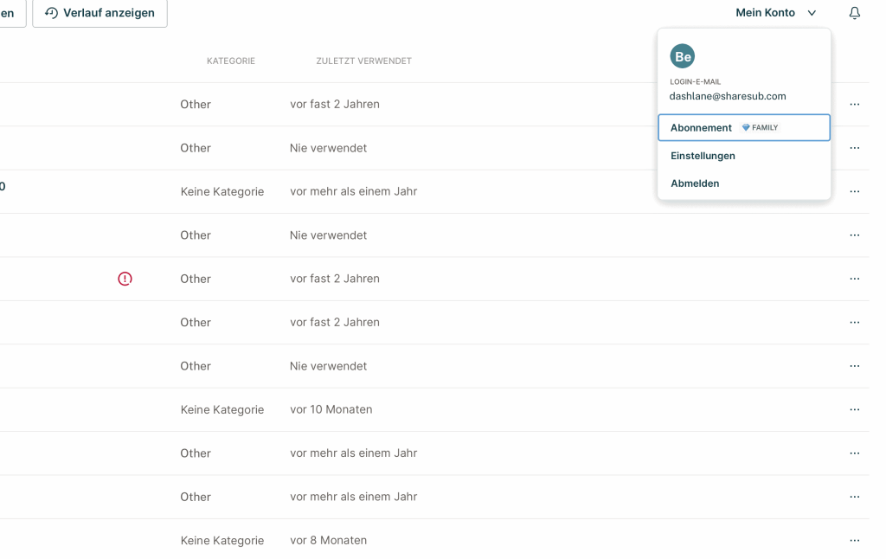This screenshot has height=559, width=886.
Task: Open the notifications bell icon
Action: 854,13
